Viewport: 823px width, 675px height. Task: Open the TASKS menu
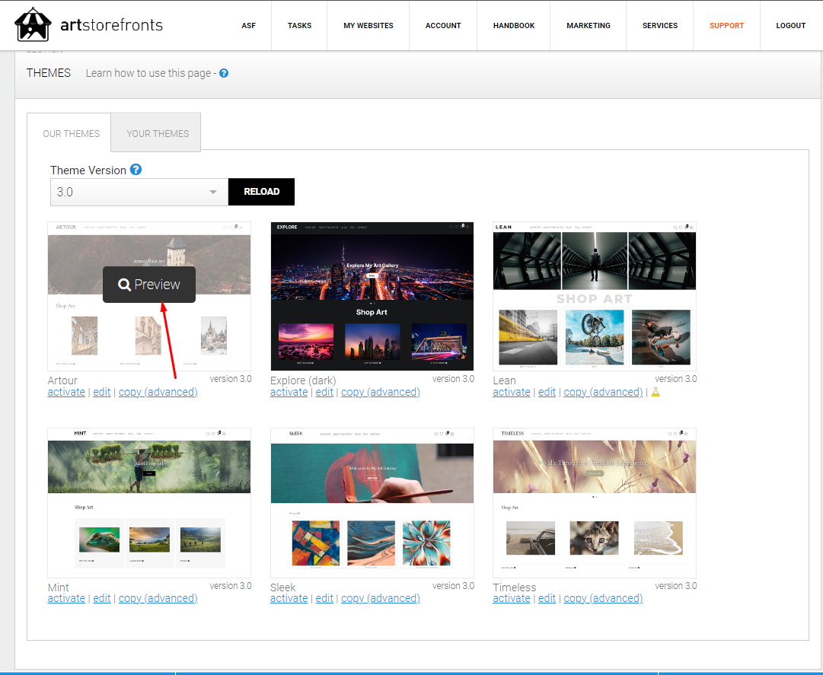[299, 25]
